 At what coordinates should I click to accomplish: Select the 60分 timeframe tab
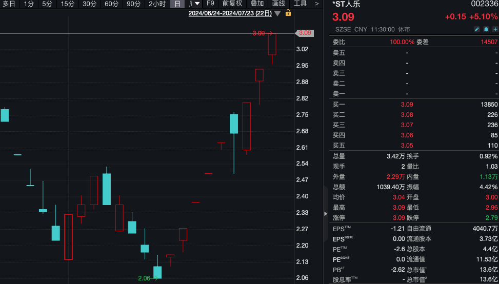pos(111,4)
